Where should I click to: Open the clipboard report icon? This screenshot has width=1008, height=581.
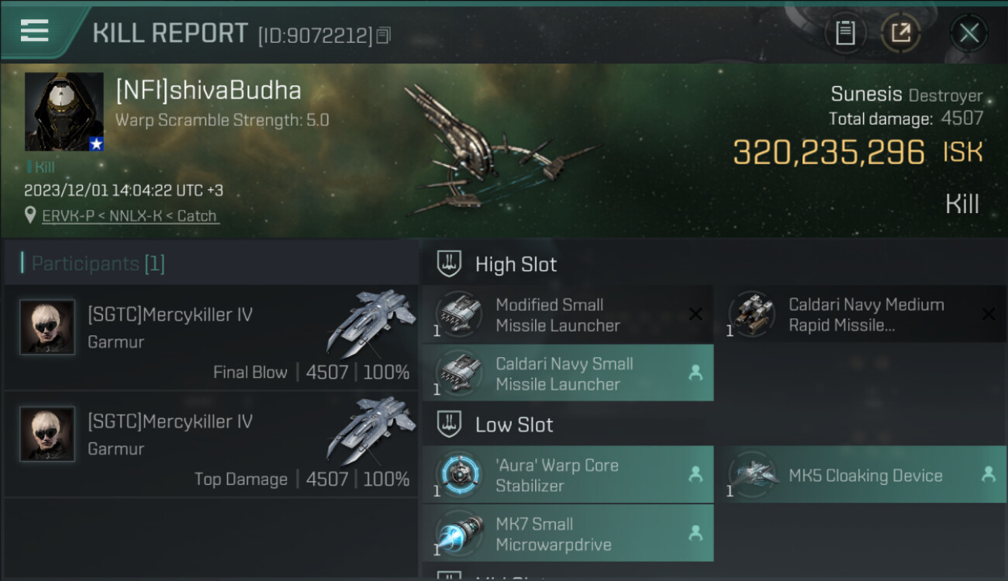tap(845, 33)
